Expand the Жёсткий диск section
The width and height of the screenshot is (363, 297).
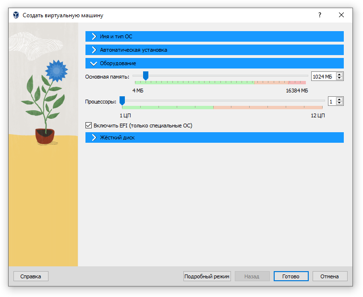pos(214,137)
